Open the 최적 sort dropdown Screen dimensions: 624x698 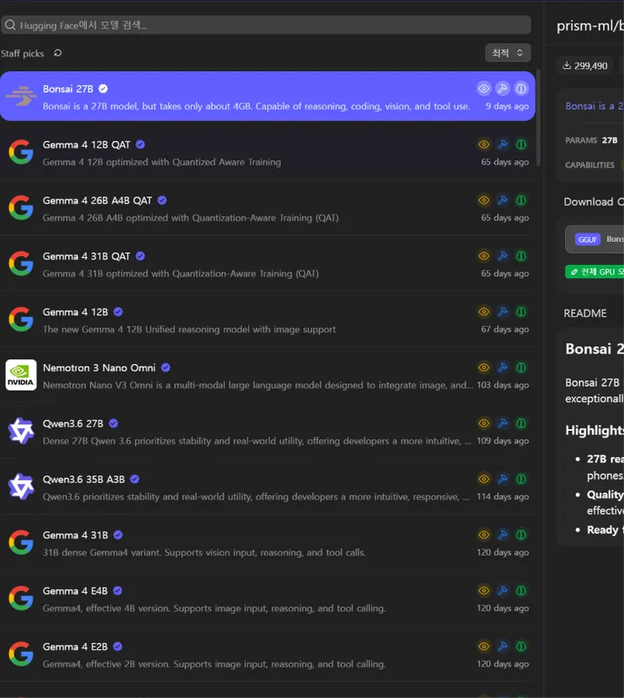[x=508, y=53]
